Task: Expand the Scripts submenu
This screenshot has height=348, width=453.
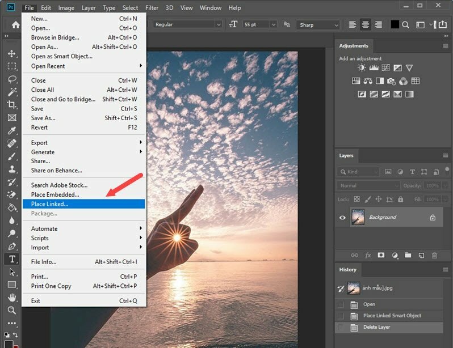Action: pos(84,238)
